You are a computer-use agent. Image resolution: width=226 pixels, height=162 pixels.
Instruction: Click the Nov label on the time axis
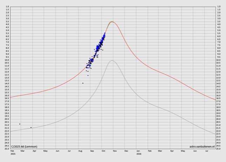115,151
